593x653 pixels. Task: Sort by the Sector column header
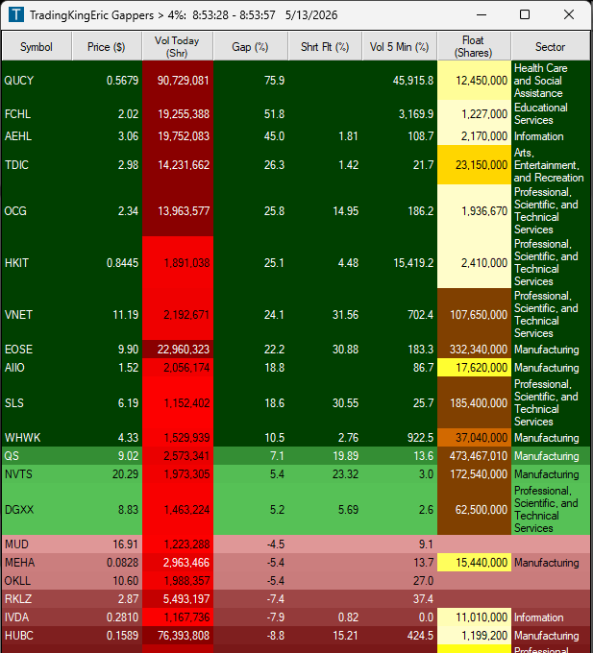[x=551, y=47]
